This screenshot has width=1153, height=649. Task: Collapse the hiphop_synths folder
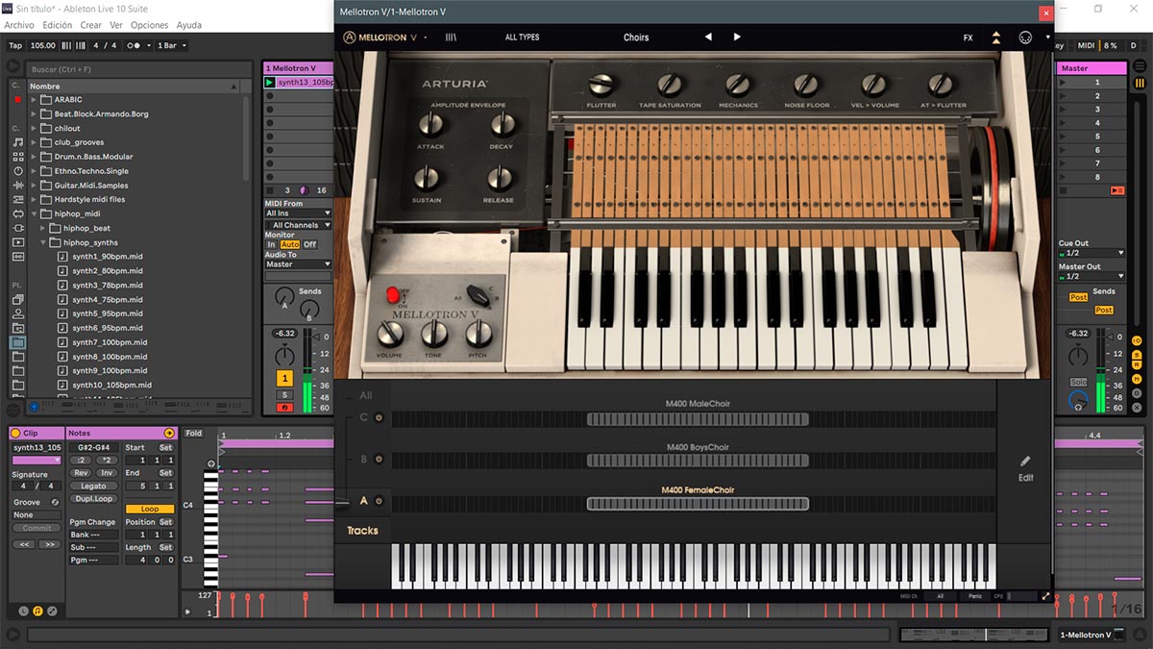(43, 242)
